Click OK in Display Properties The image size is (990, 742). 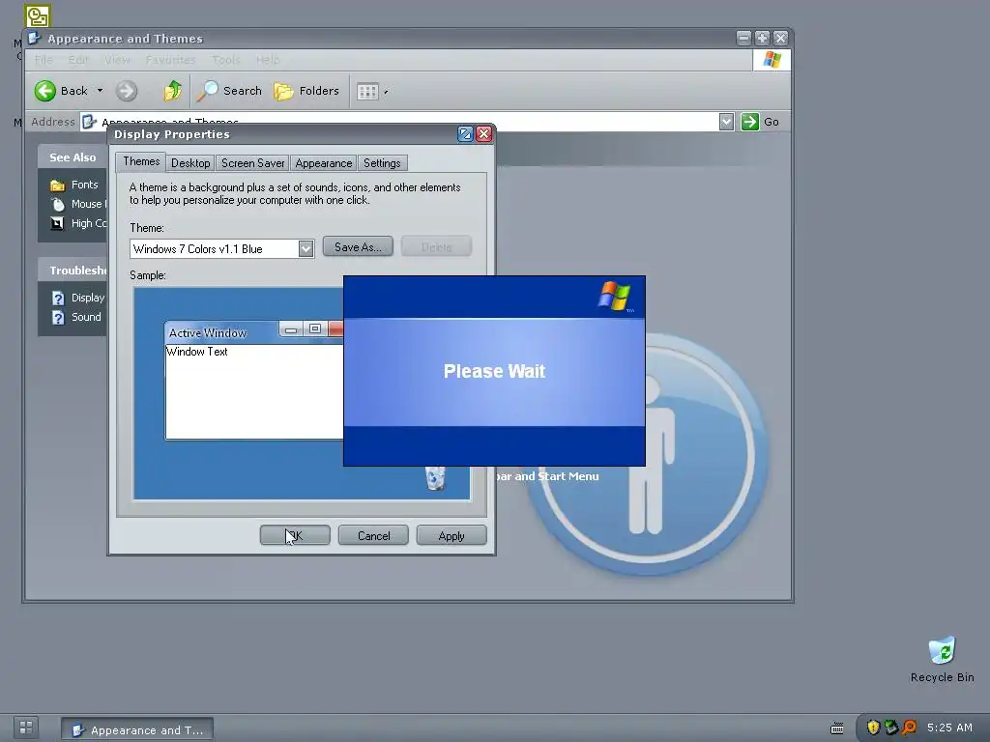(x=295, y=535)
